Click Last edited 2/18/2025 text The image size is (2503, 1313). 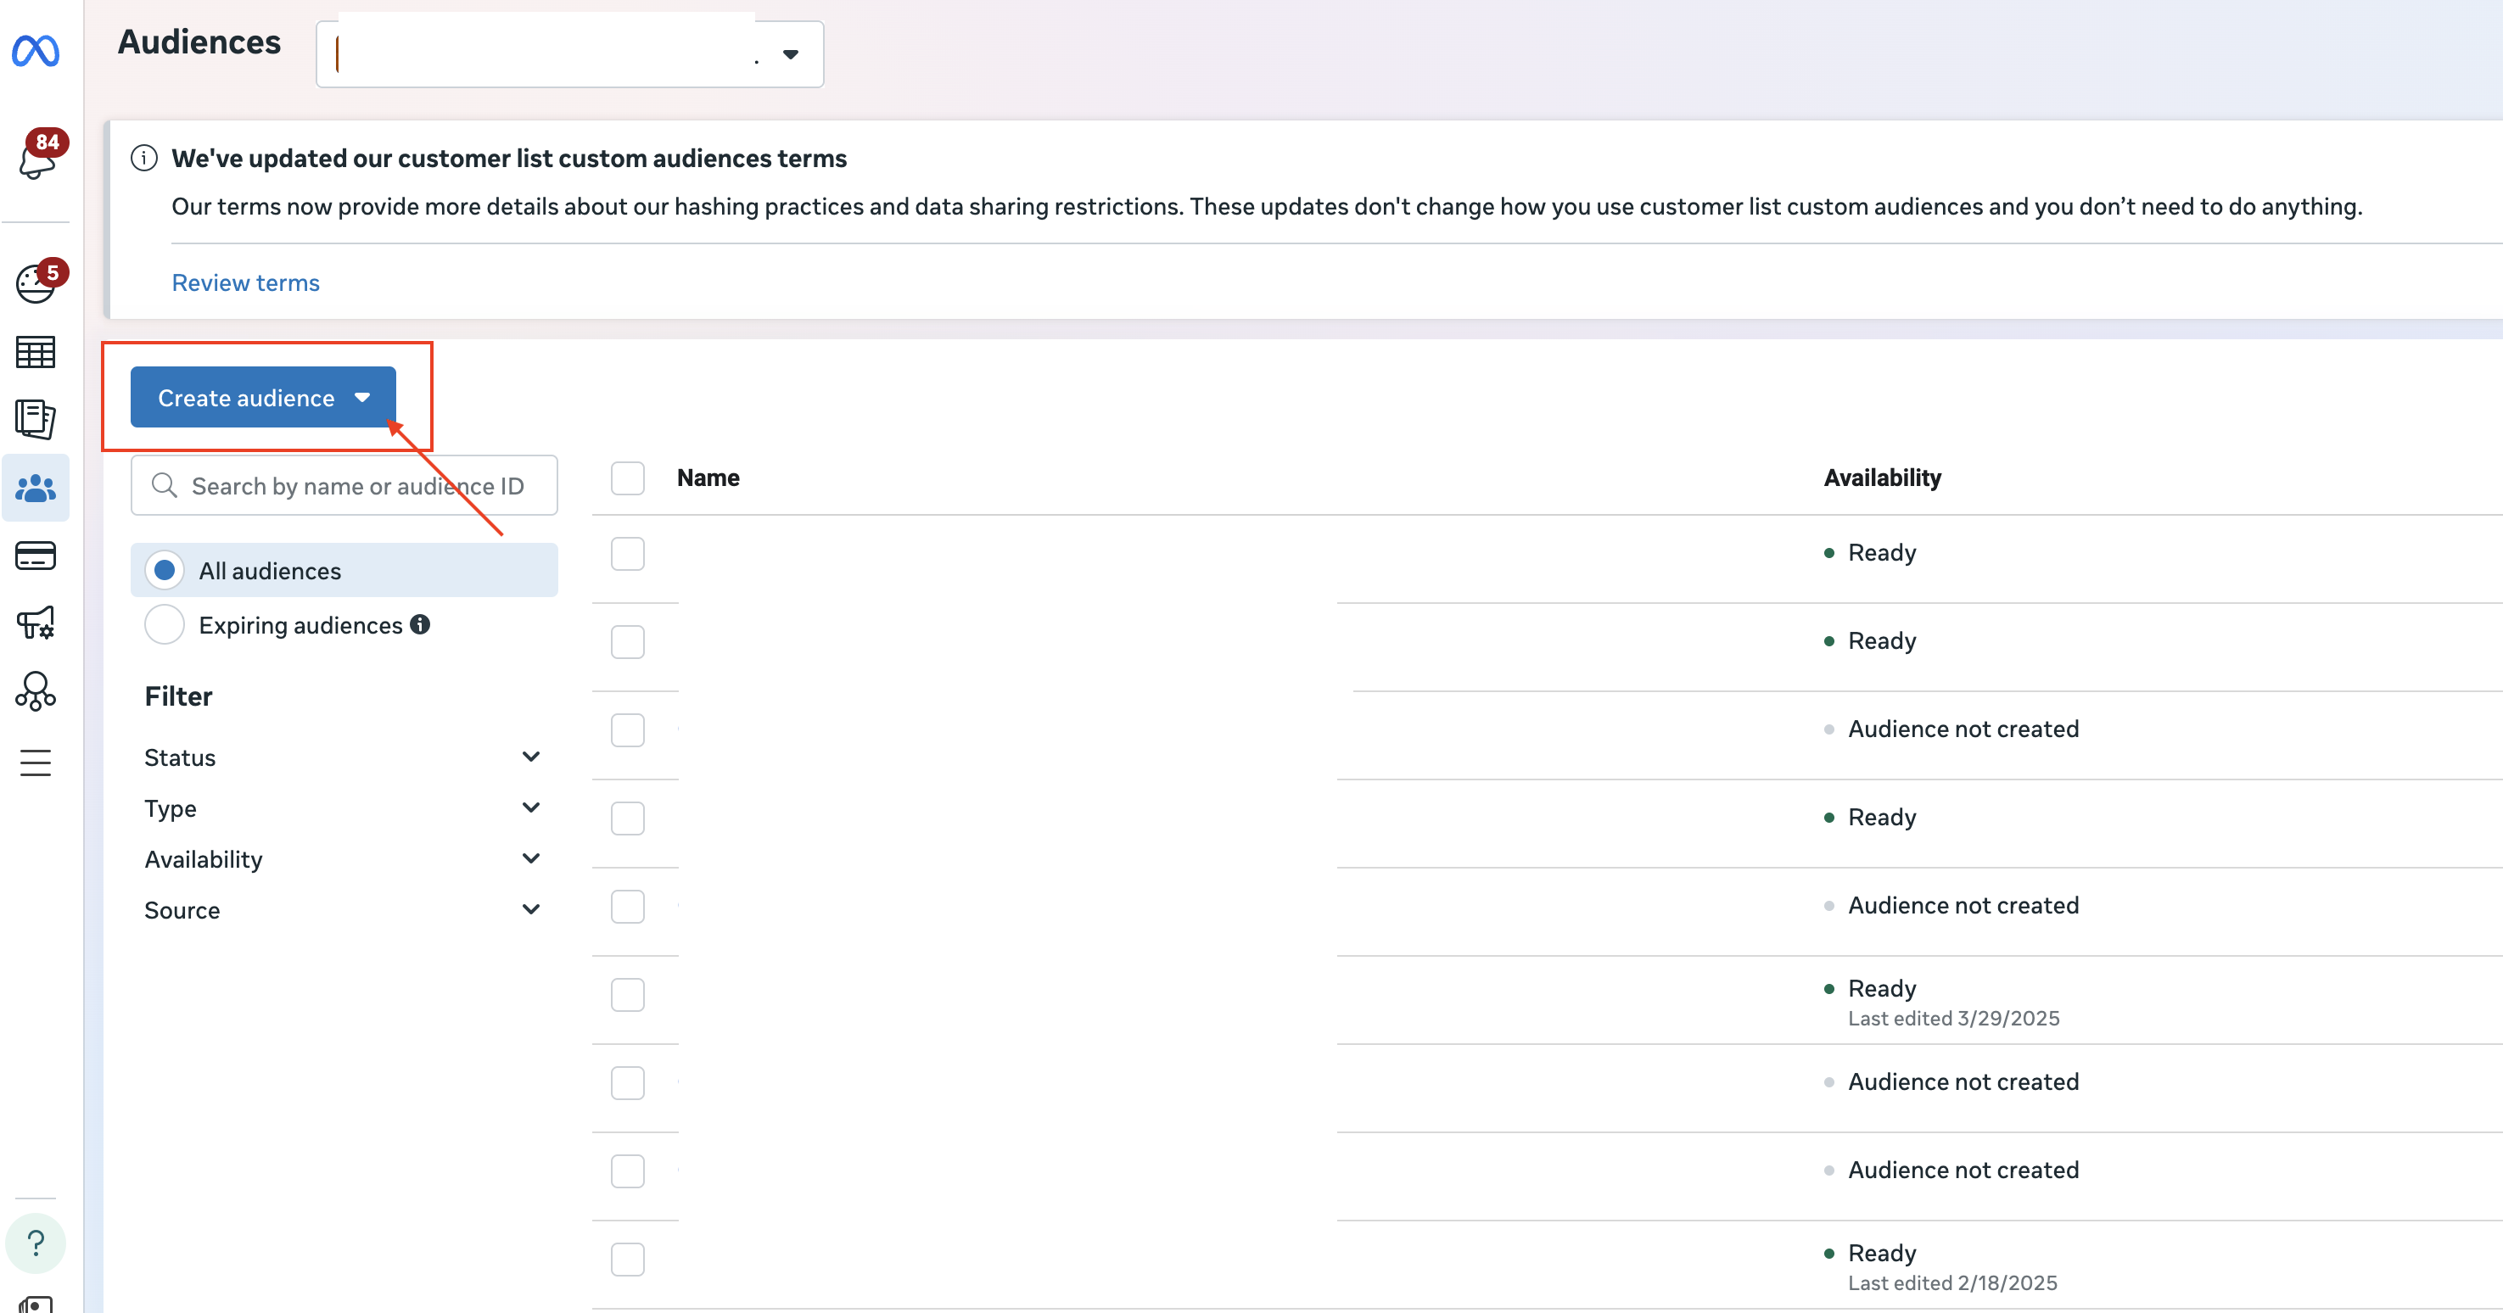[1952, 1283]
